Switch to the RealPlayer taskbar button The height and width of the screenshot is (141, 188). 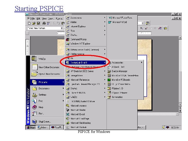[x=57, y=127]
